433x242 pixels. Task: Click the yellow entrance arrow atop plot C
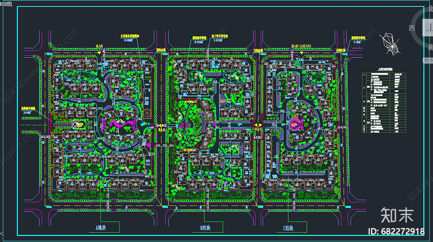coord(301,53)
